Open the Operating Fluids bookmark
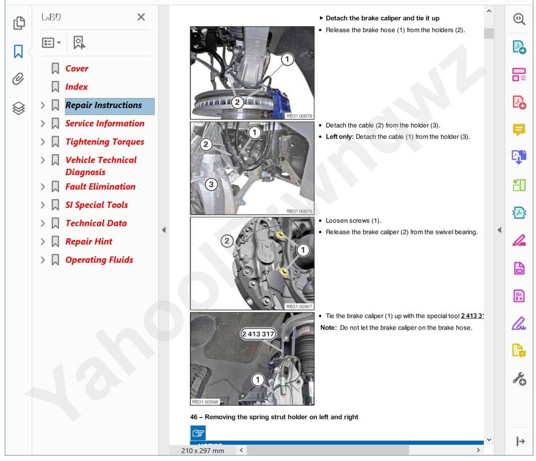 click(x=99, y=260)
